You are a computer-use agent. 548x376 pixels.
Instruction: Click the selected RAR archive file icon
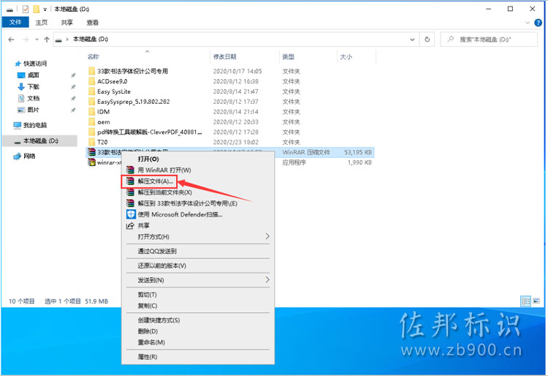(91, 152)
